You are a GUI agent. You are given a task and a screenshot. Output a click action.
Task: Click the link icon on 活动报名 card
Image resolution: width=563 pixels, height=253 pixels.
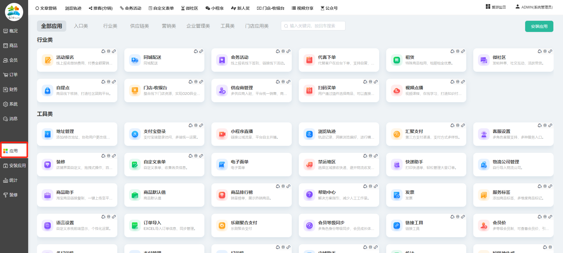[114, 51]
